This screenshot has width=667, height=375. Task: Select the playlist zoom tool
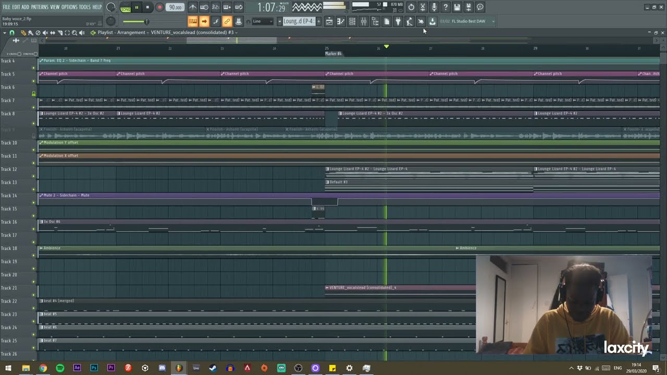click(x=75, y=32)
